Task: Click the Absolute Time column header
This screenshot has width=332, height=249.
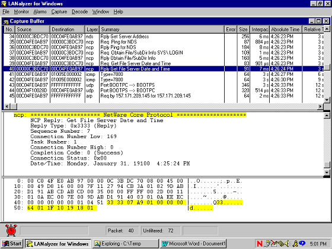Action: 286,30
